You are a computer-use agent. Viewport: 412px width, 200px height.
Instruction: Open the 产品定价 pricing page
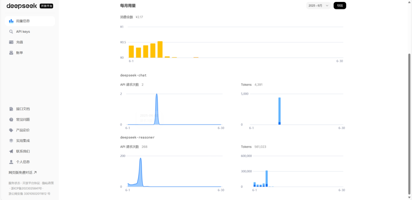30,130
